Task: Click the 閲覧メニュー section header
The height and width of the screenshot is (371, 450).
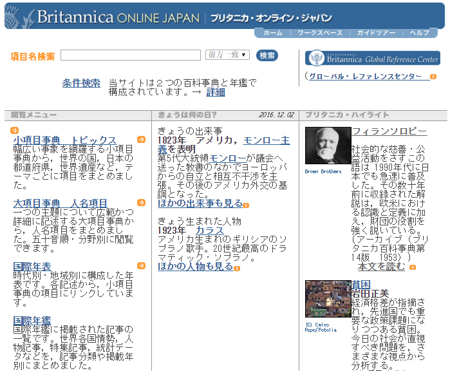Action: tap(34, 115)
